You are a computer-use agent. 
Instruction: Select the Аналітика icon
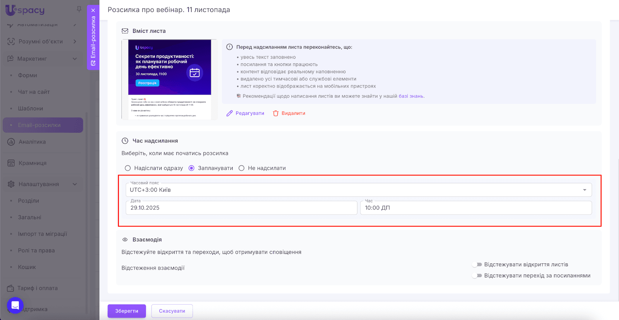point(10,142)
